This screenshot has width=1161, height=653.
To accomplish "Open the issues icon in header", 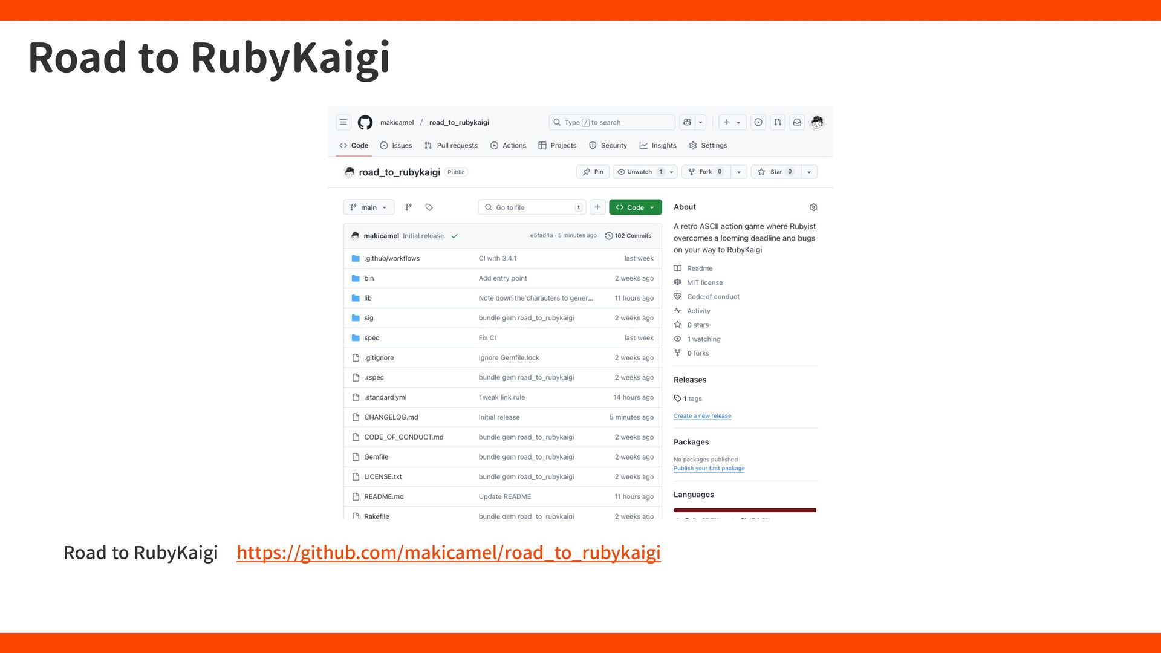I will tap(758, 122).
